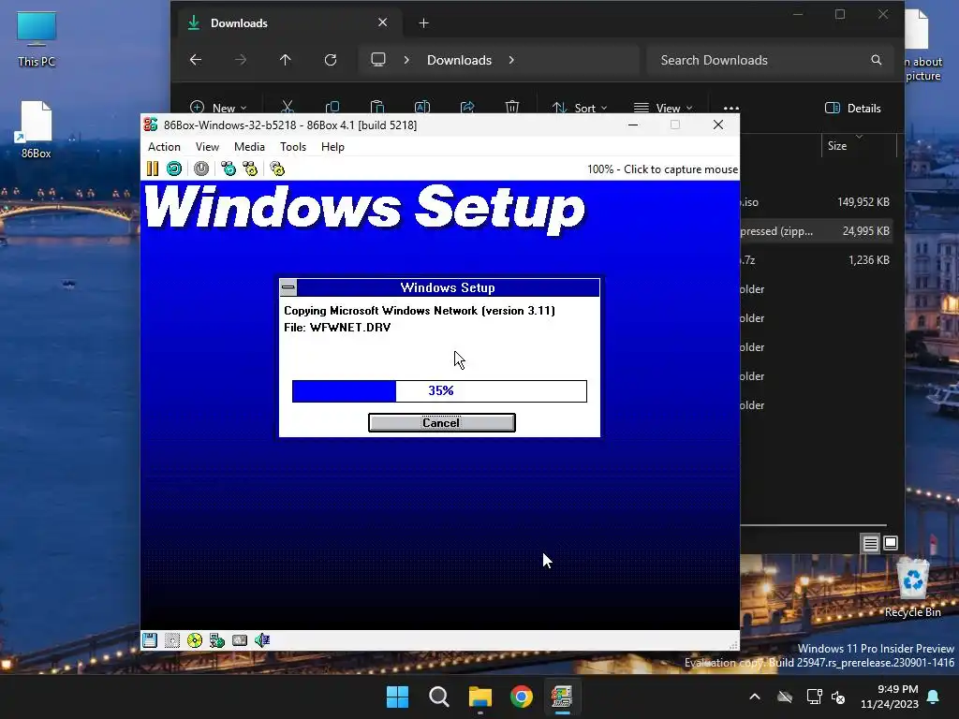Show hidden system tray icons

pyautogui.click(x=755, y=697)
